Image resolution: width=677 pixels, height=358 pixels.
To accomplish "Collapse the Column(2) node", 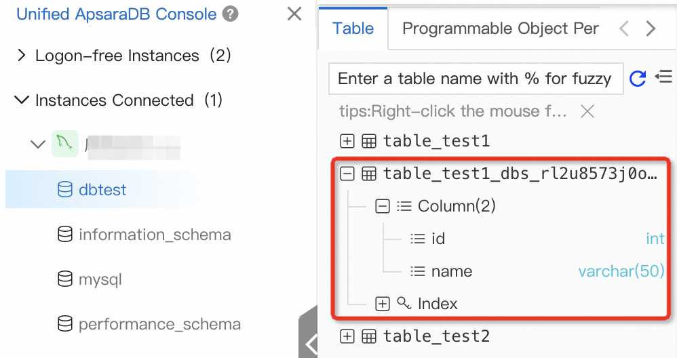I will [x=383, y=206].
